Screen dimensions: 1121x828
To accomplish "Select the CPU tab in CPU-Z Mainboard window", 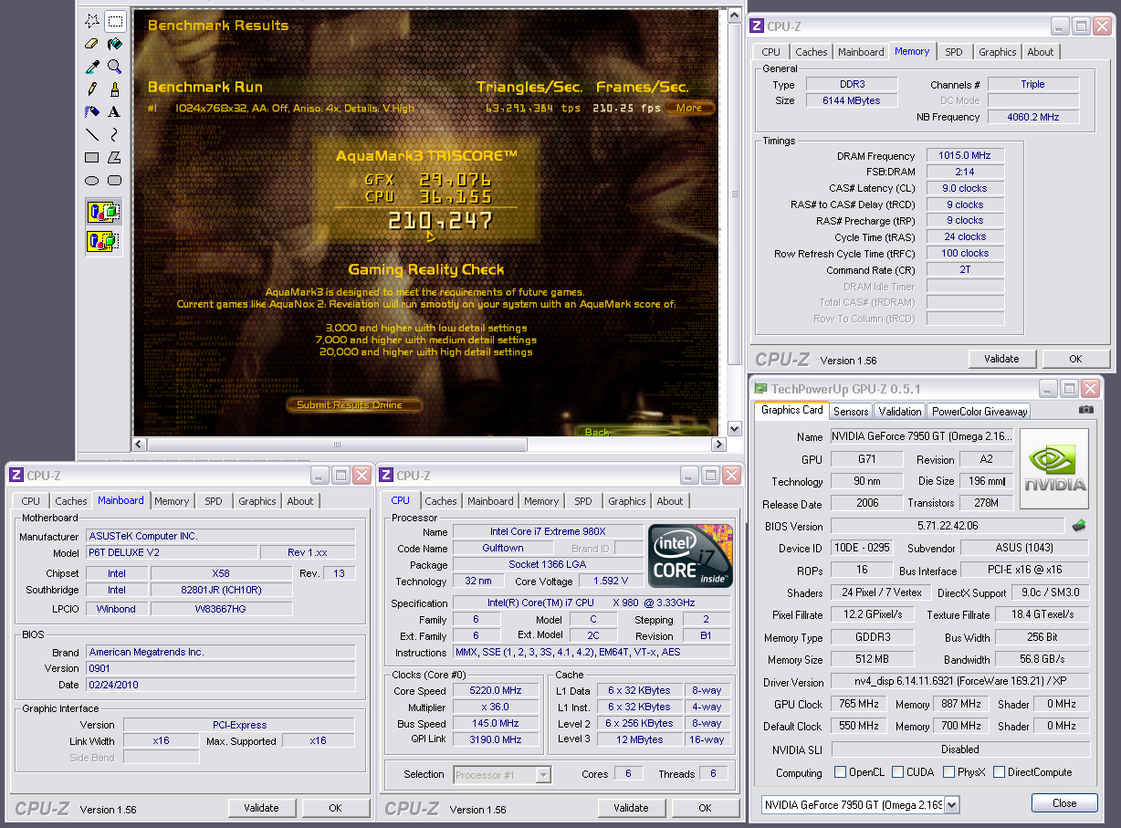I will click(x=31, y=501).
